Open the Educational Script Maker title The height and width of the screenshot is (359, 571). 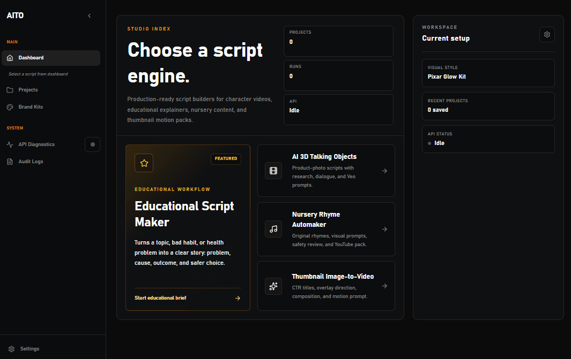coord(184,214)
